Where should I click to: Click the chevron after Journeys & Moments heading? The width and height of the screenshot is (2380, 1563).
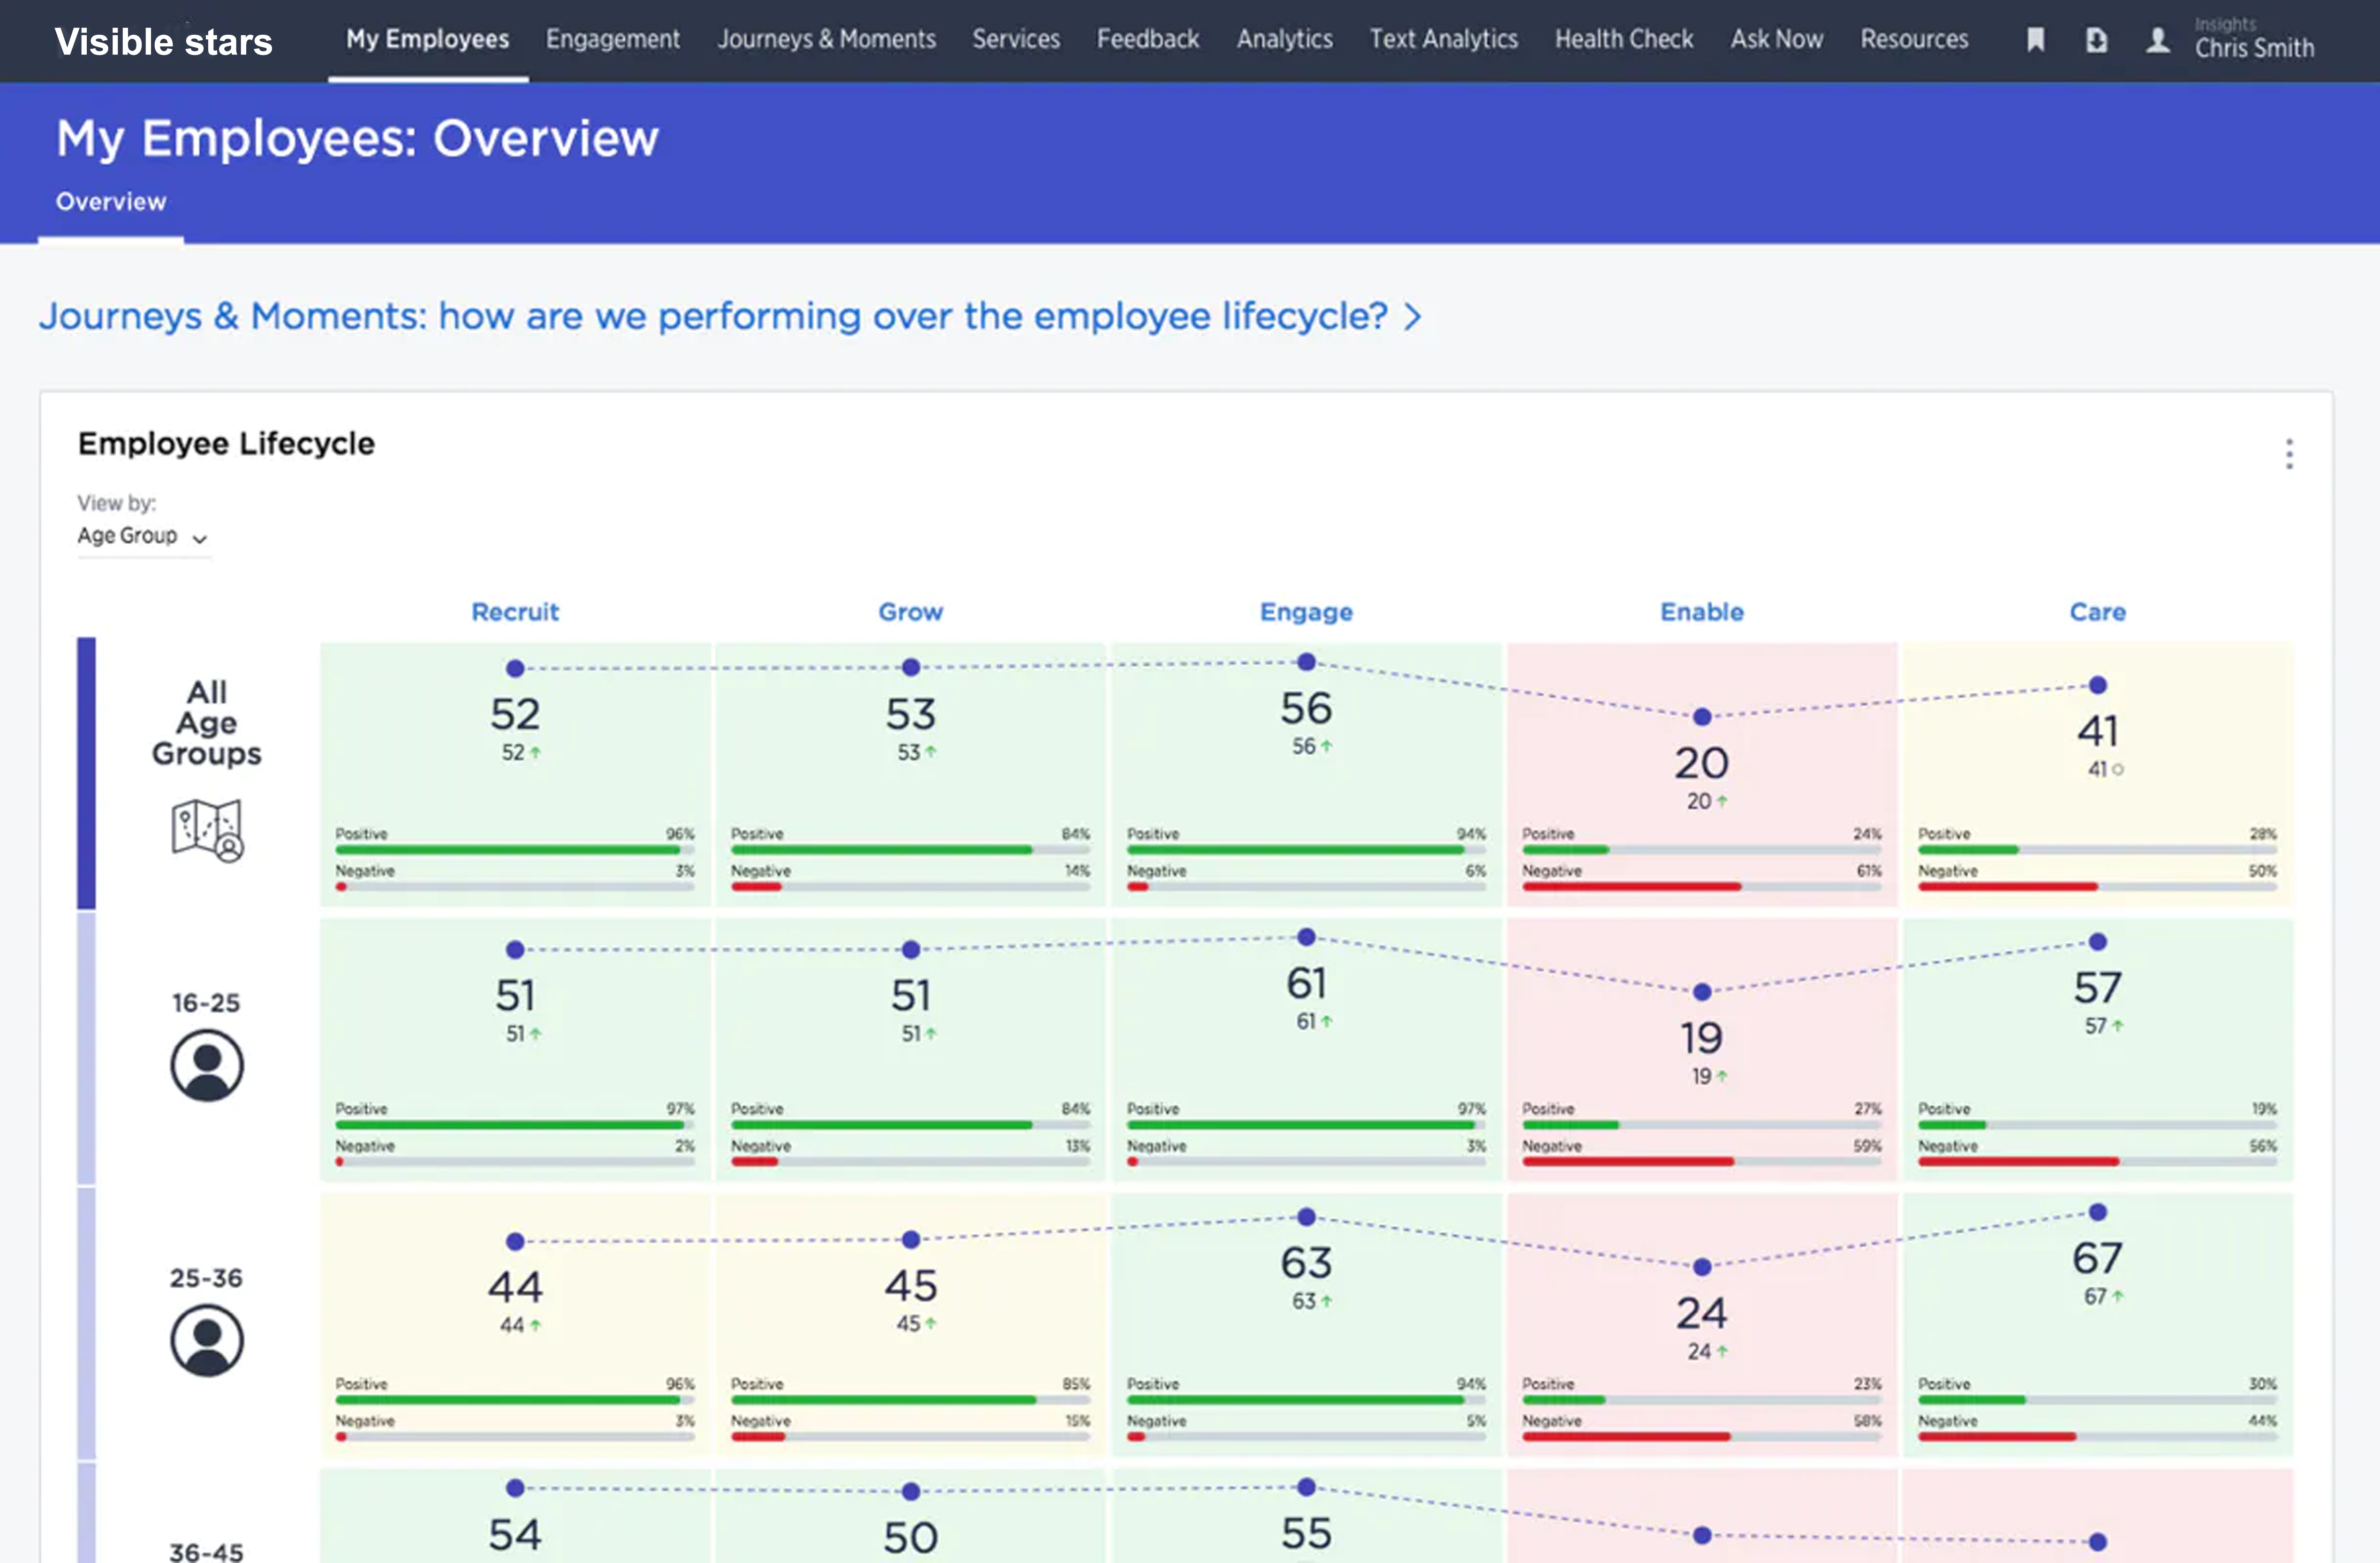[x=1412, y=317]
